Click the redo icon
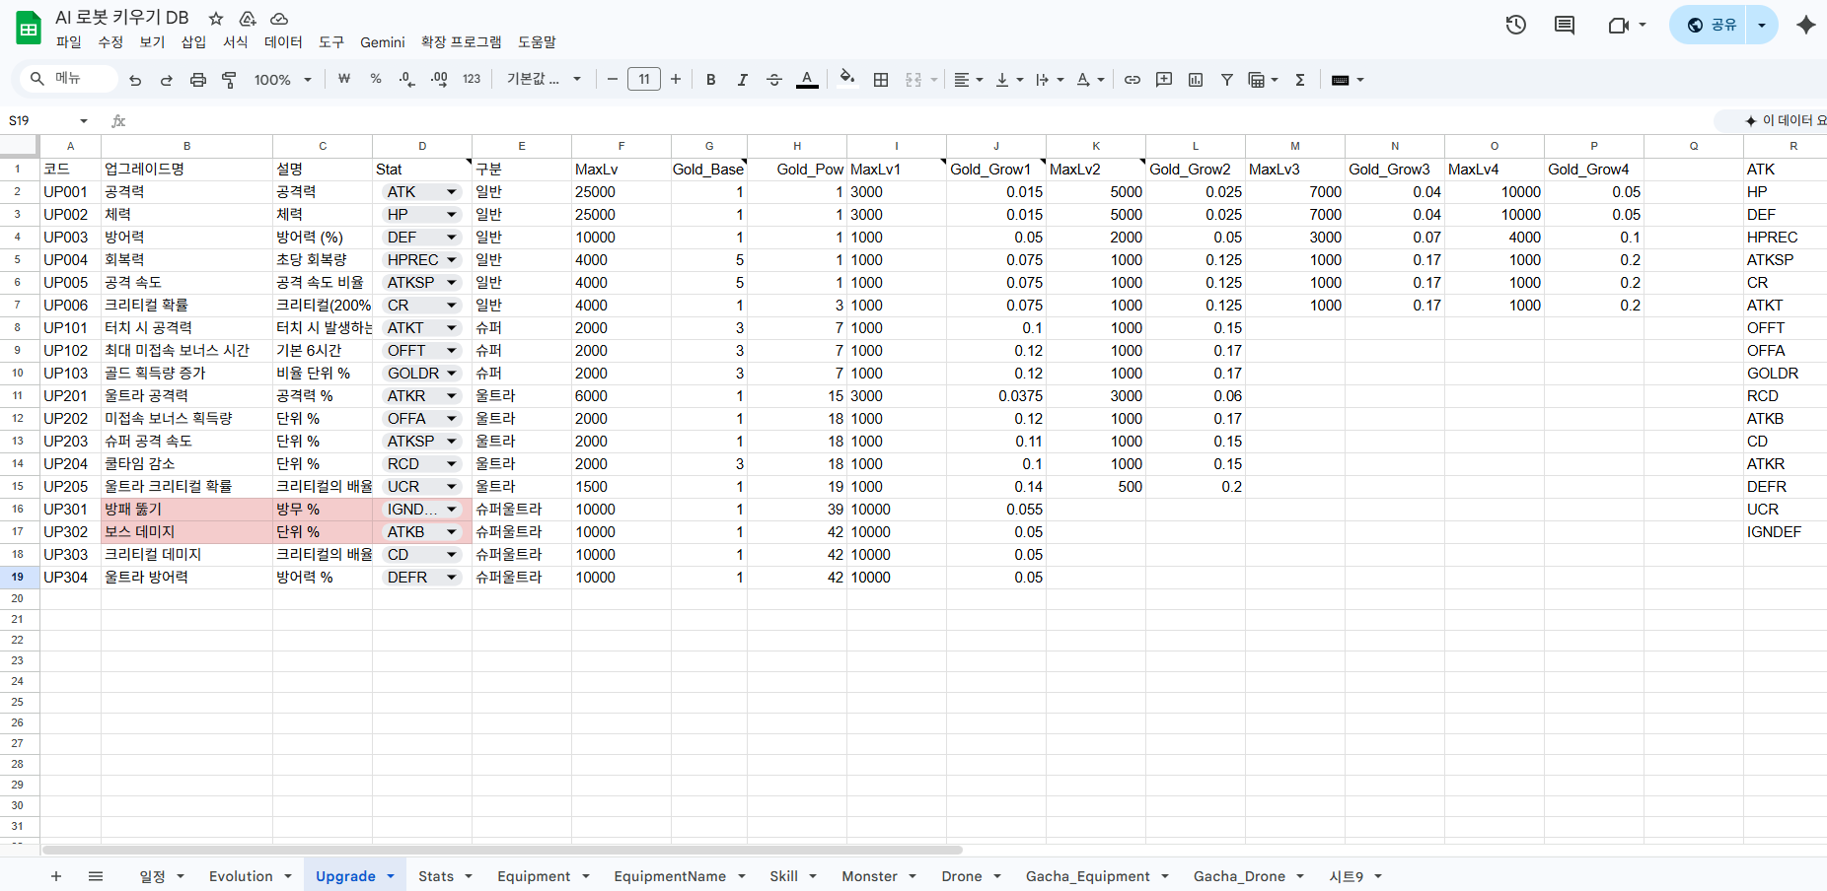 pos(167,80)
